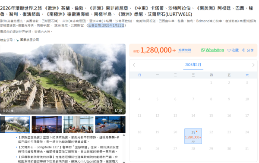Screen dimensions: 259x163
Task: Click airline name 國泰航空公司
Action: point(29,40)
